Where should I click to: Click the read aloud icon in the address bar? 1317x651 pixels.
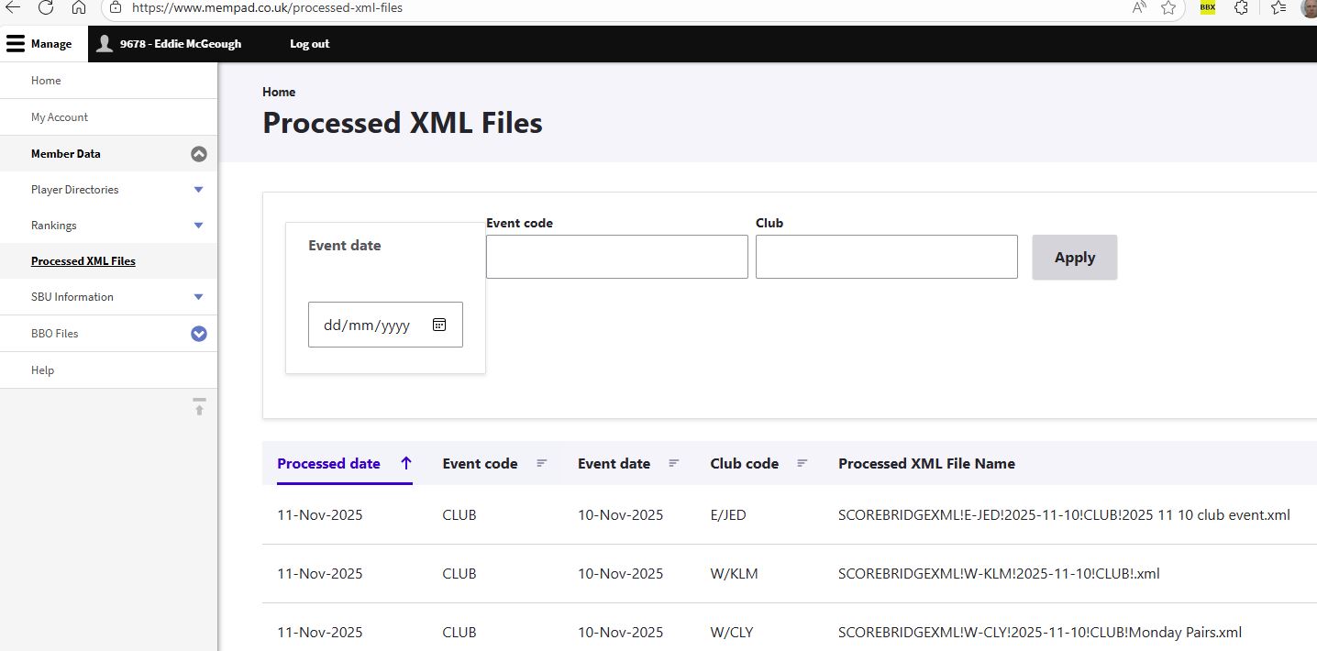(x=1137, y=8)
